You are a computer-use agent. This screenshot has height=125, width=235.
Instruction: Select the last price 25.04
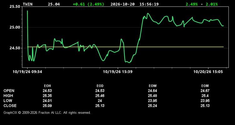(54, 4)
